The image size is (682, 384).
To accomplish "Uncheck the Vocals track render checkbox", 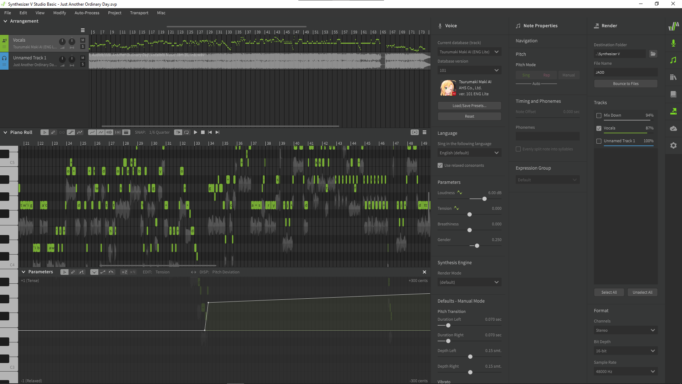I will [x=599, y=128].
